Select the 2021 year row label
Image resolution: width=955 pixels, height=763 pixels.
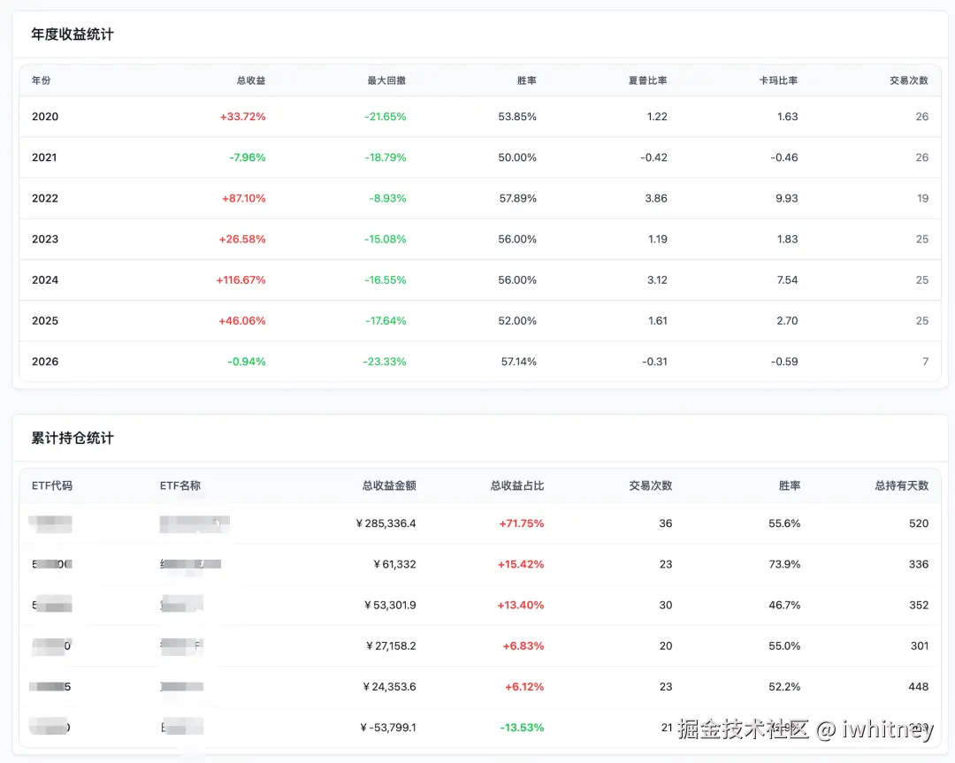[44, 157]
